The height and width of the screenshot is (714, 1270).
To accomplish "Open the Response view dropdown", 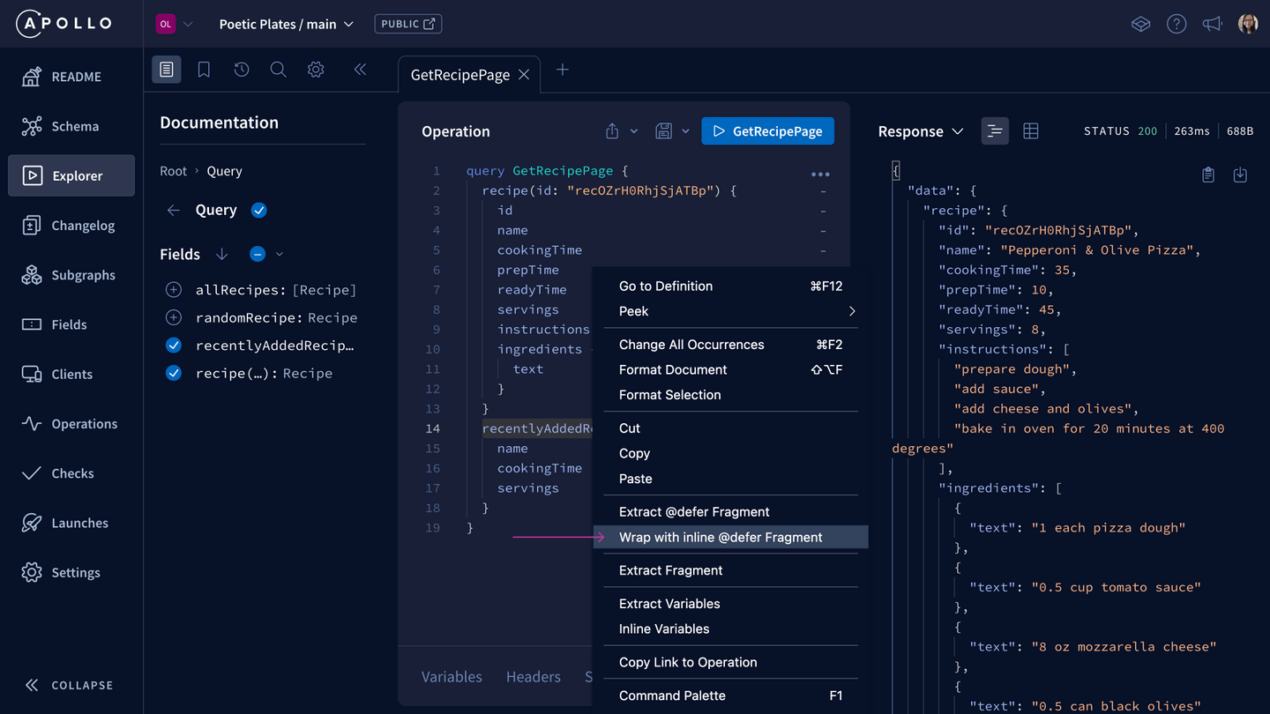I will 960,130.
